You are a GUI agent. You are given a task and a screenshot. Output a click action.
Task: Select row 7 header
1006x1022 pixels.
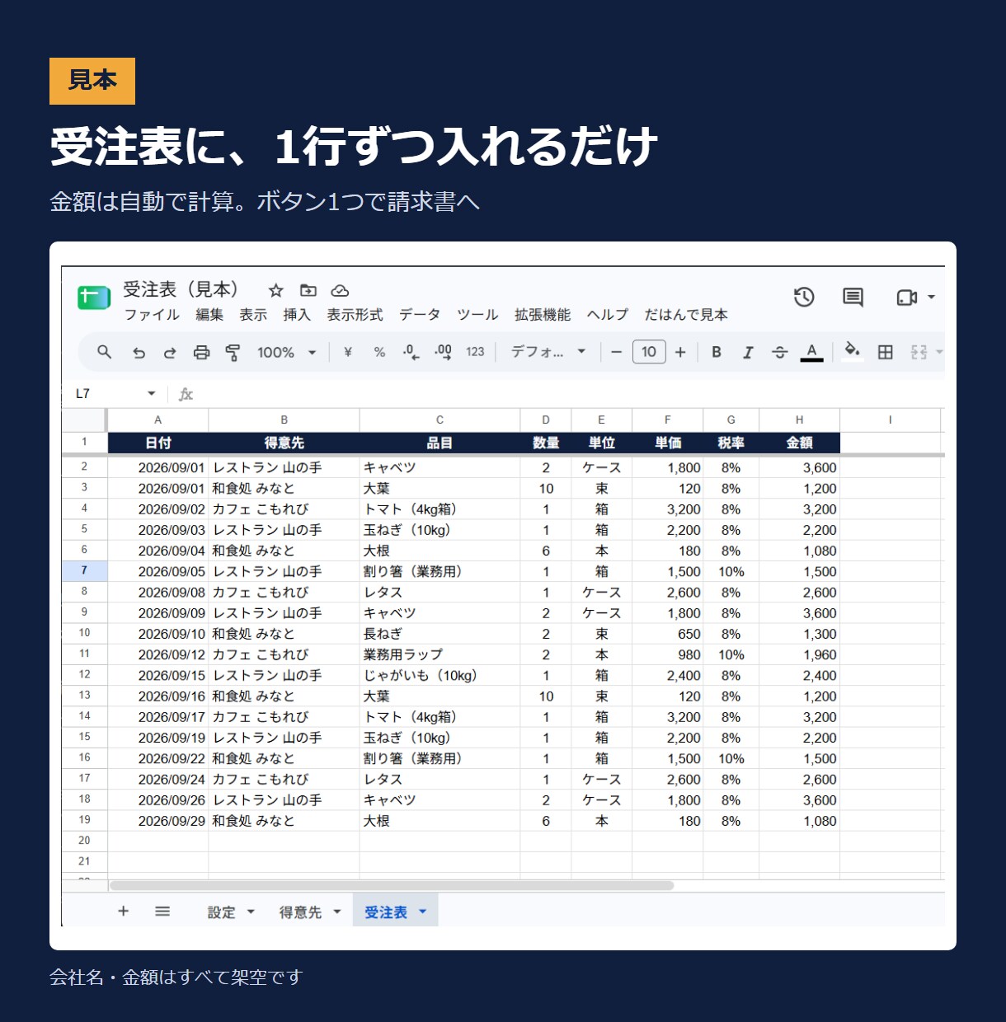pyautogui.click(x=84, y=570)
